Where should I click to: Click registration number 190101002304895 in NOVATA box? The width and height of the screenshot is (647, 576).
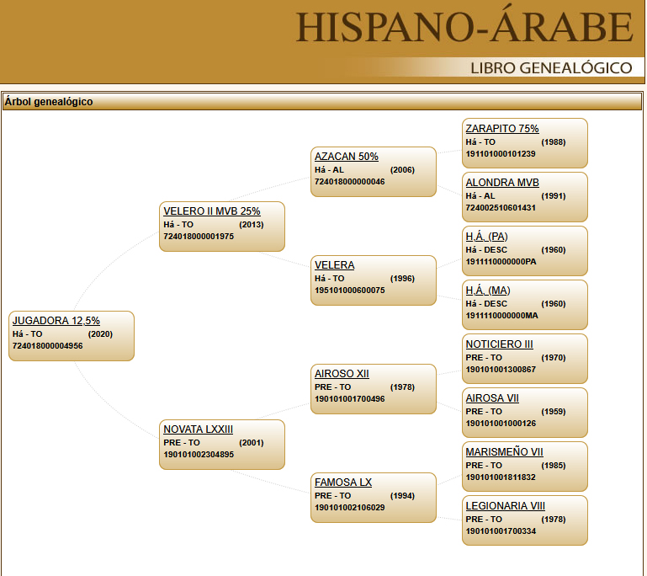[x=199, y=455]
